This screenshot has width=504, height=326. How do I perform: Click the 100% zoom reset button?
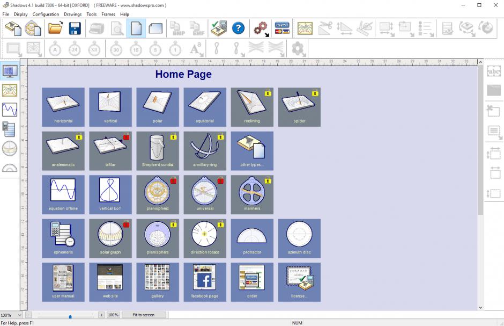pyautogui.click(x=113, y=315)
